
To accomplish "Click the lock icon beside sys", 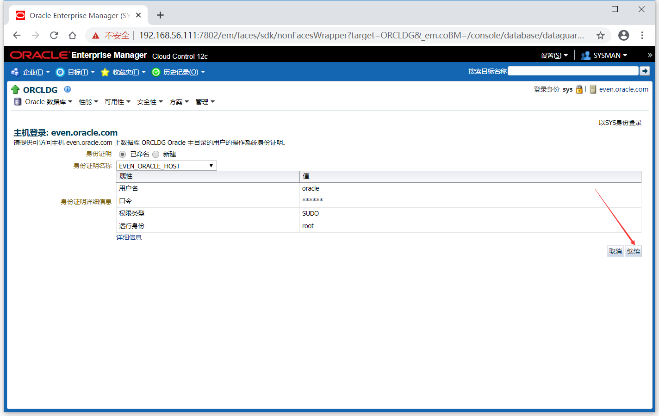I will pyautogui.click(x=579, y=89).
